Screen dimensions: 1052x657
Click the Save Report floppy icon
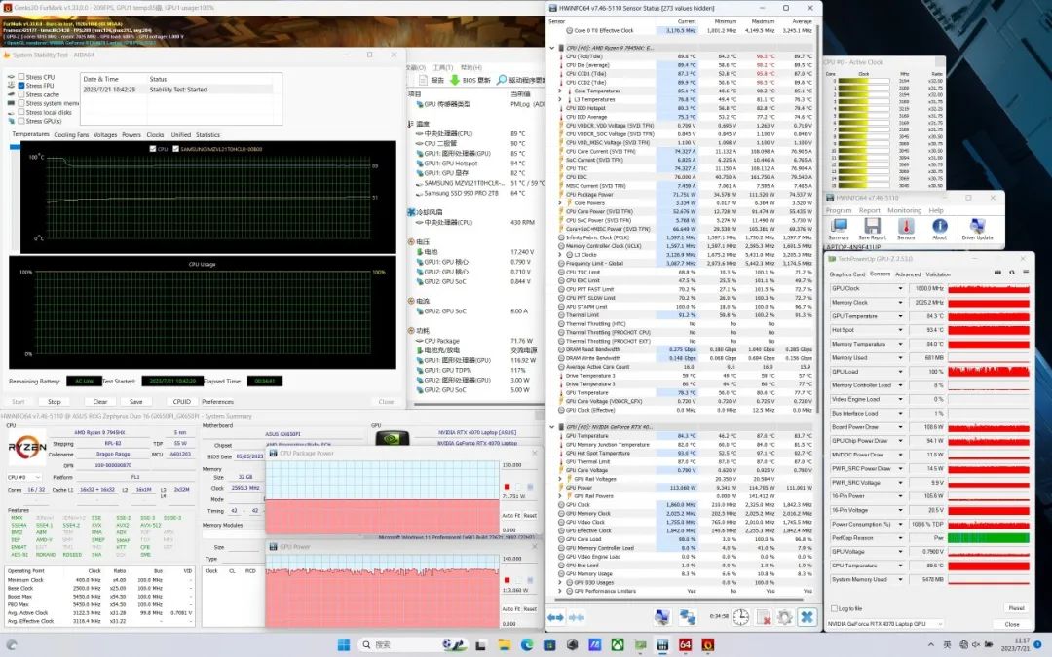click(872, 227)
